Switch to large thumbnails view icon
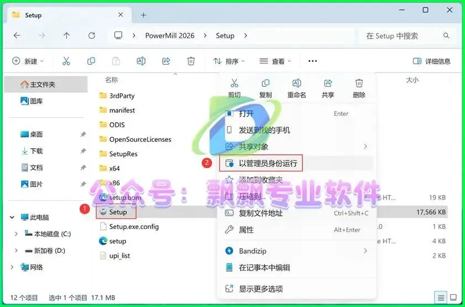465x307 pixels. [453, 298]
